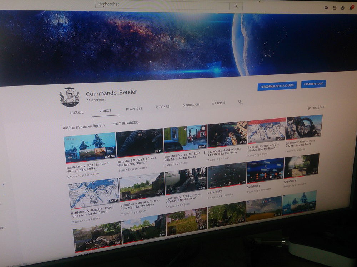Screen dimensions: 357x267
Task: Switch to the Accueil tab
Action: coord(76,112)
